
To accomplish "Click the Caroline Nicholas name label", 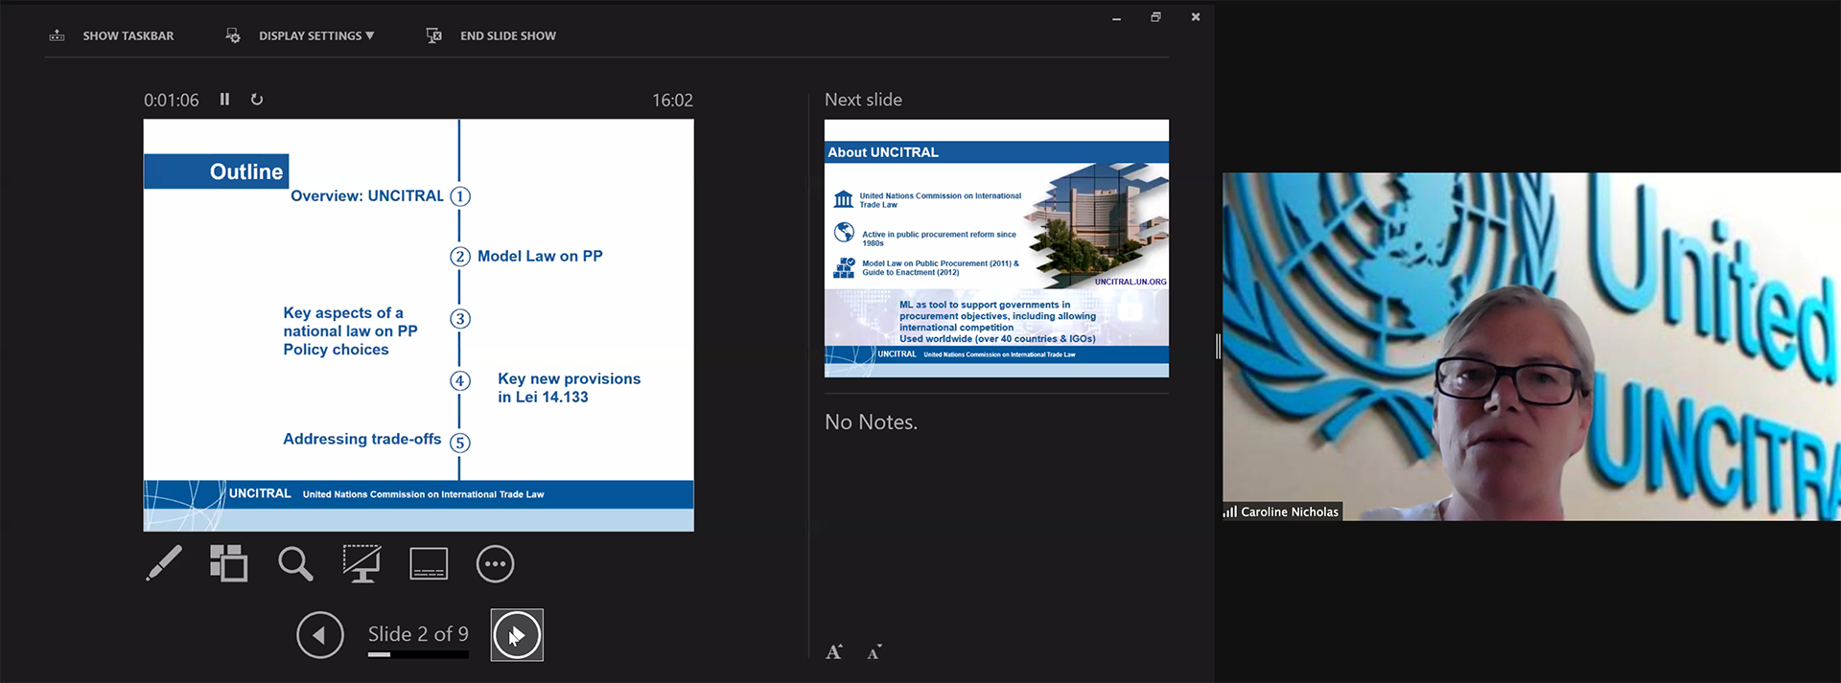I will coord(1290,512).
